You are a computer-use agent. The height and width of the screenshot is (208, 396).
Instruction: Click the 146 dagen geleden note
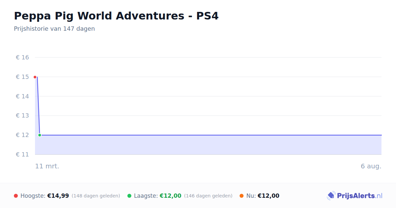point(208,196)
